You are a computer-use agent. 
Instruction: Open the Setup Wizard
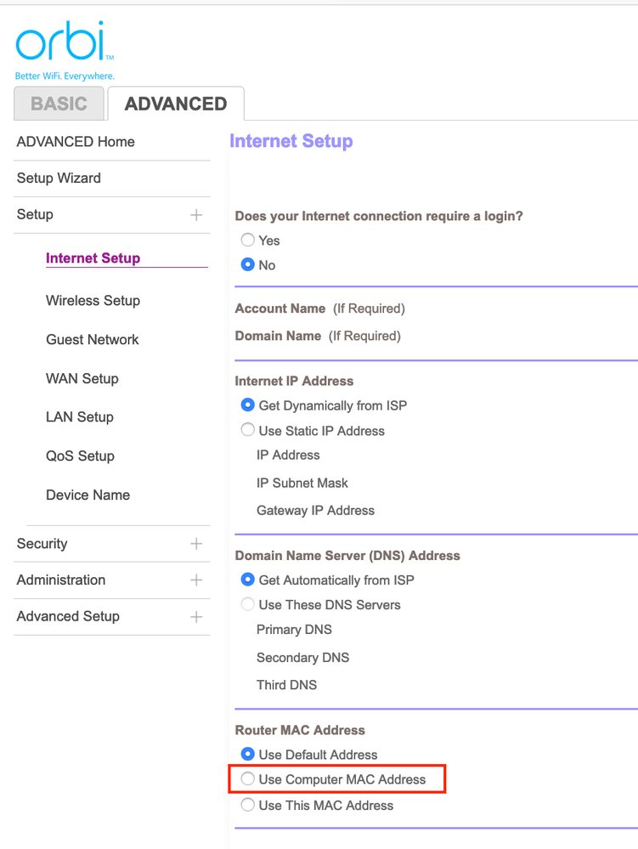(x=59, y=178)
